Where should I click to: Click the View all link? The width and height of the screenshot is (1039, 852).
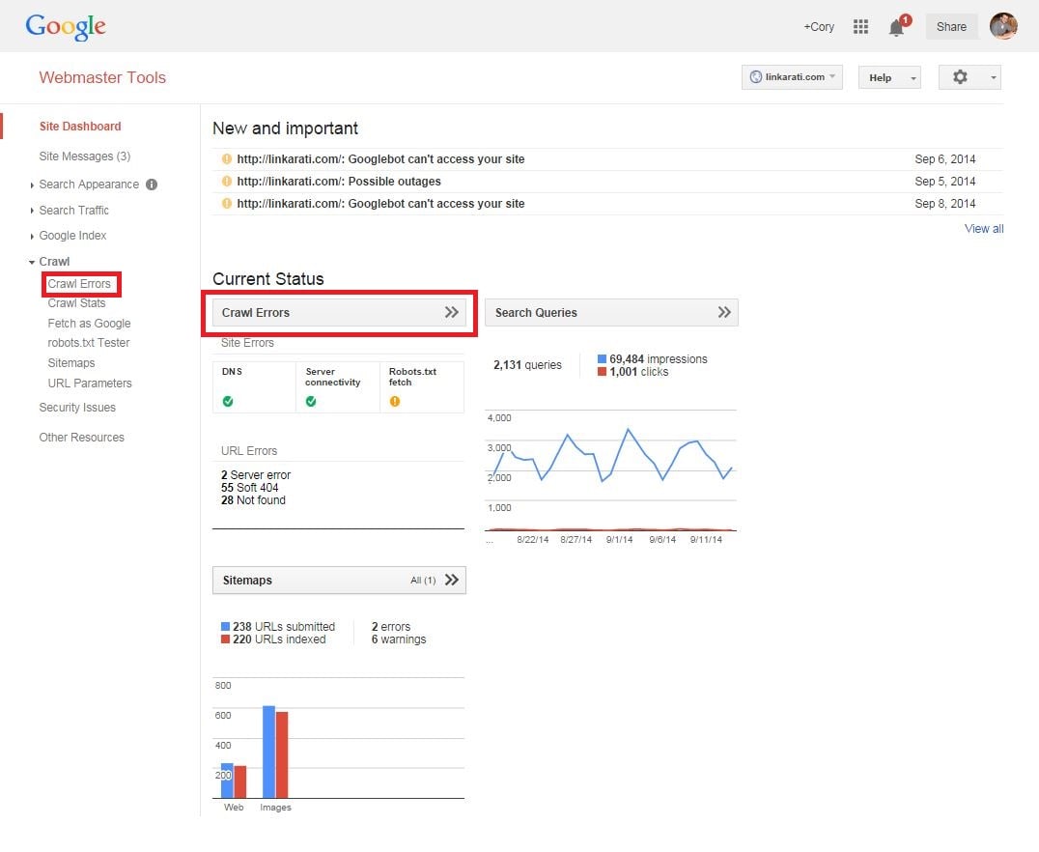(x=983, y=229)
